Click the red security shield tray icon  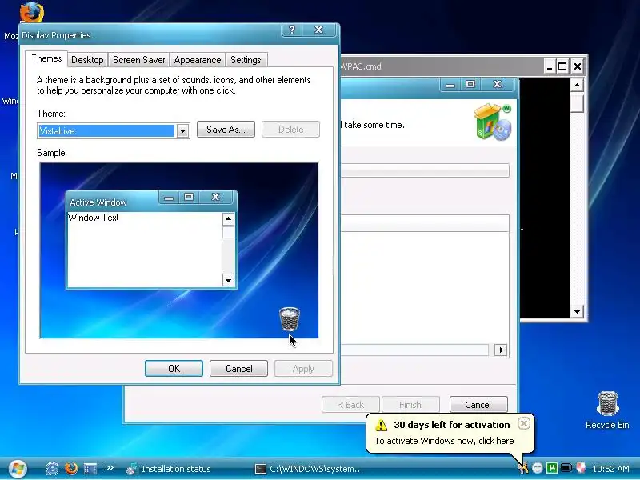[581, 468]
